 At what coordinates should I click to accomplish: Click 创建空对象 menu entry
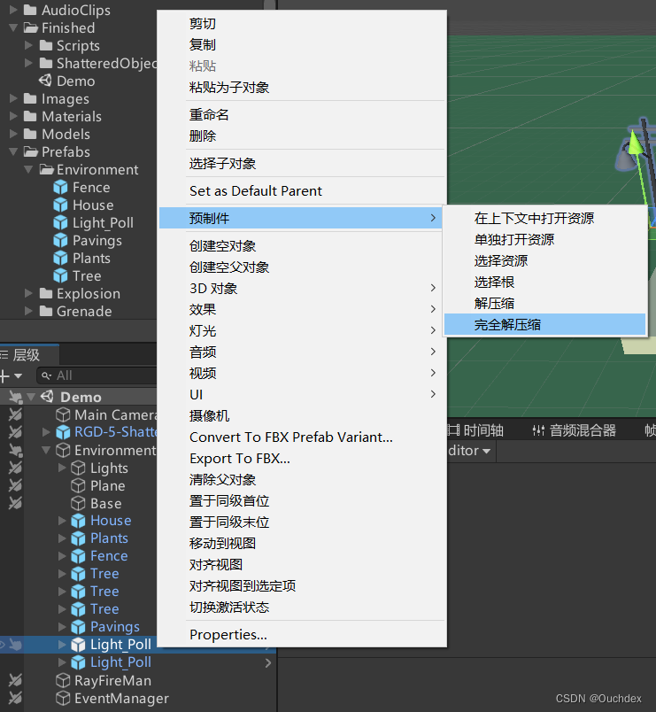coord(302,245)
